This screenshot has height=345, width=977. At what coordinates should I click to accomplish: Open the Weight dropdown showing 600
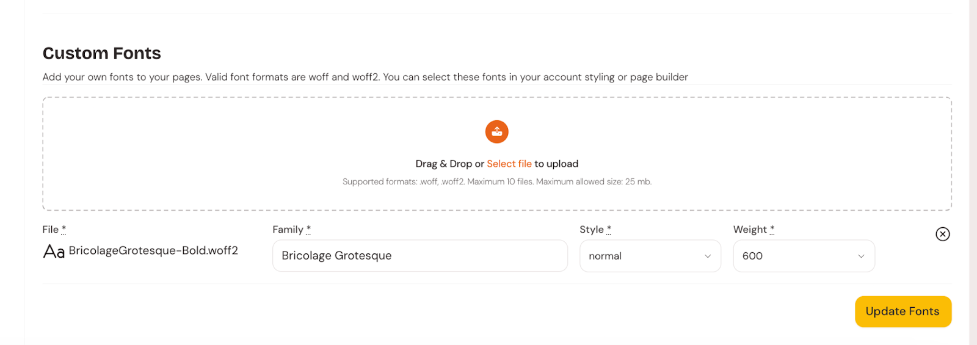tap(803, 256)
